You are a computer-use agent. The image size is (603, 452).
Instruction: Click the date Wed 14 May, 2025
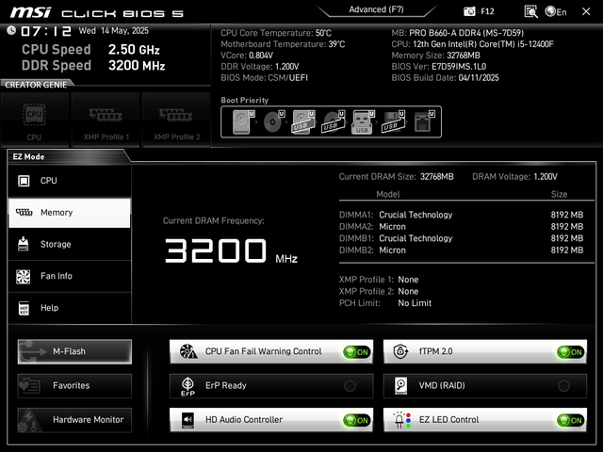click(x=113, y=31)
